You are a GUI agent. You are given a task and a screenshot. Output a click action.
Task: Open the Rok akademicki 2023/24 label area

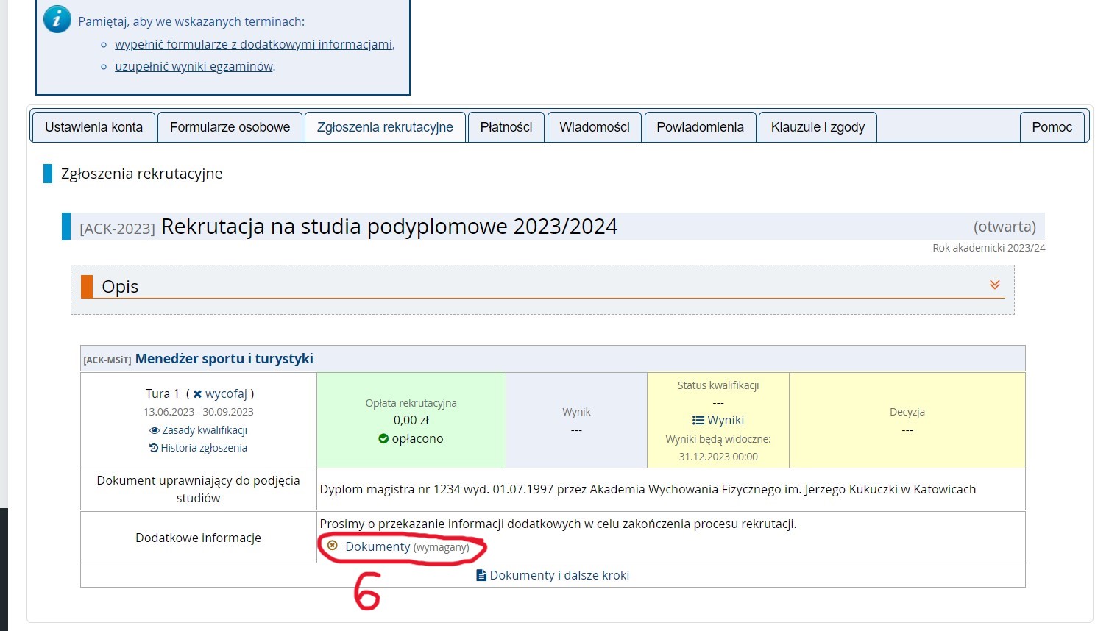point(987,248)
